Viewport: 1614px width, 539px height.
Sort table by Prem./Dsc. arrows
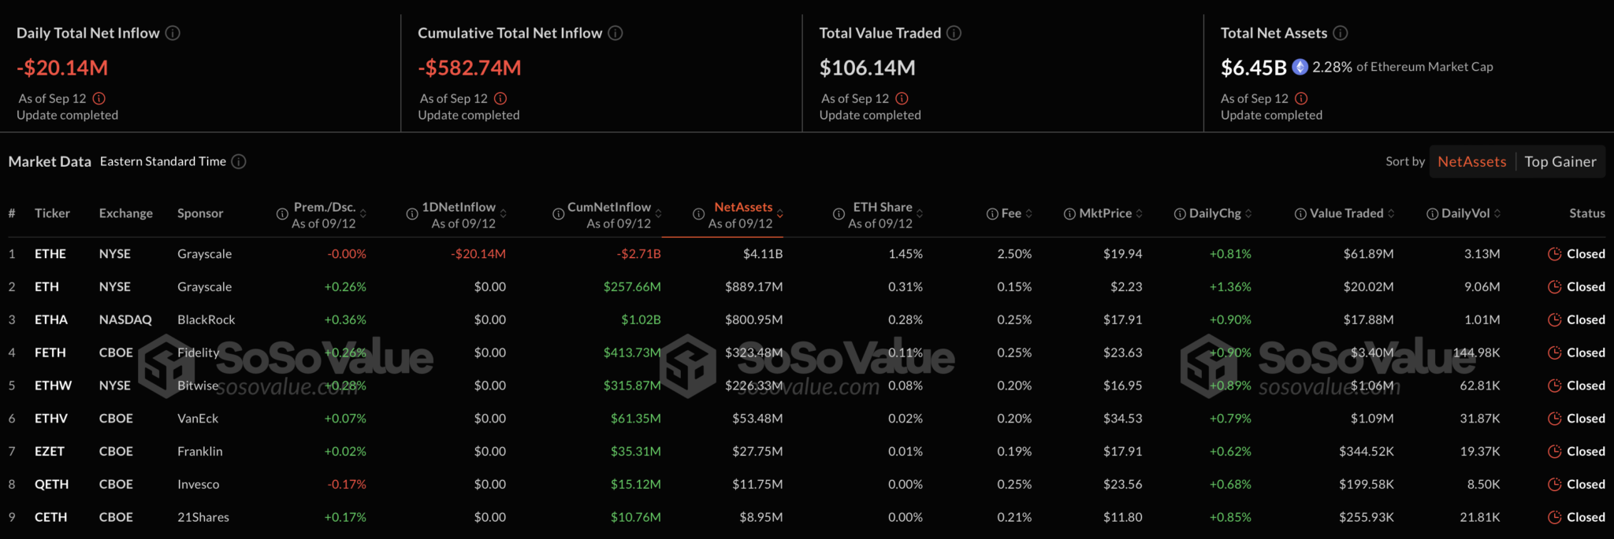coord(363,214)
